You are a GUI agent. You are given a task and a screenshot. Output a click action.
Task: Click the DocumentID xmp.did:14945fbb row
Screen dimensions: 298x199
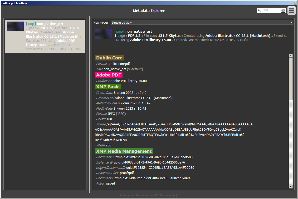(x=143, y=178)
